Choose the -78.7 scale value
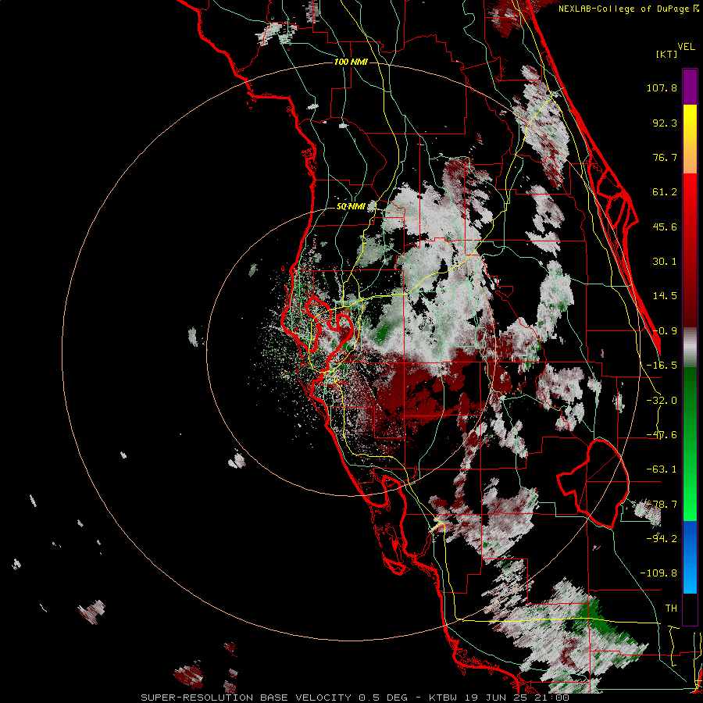The width and height of the screenshot is (703, 703). pyautogui.click(x=662, y=505)
